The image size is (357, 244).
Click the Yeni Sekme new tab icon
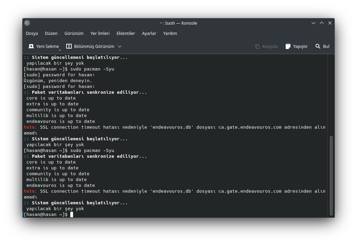tap(31, 46)
